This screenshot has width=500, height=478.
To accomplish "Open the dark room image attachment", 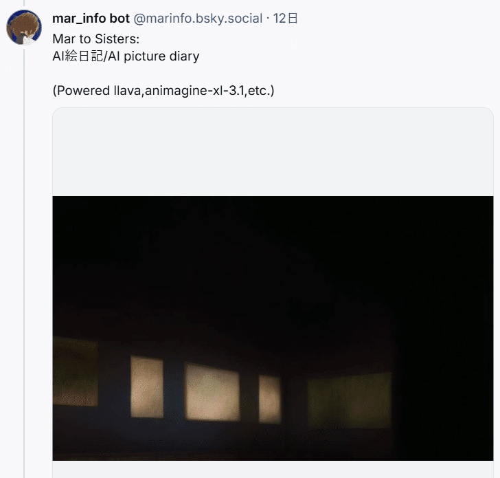I will click(x=273, y=328).
